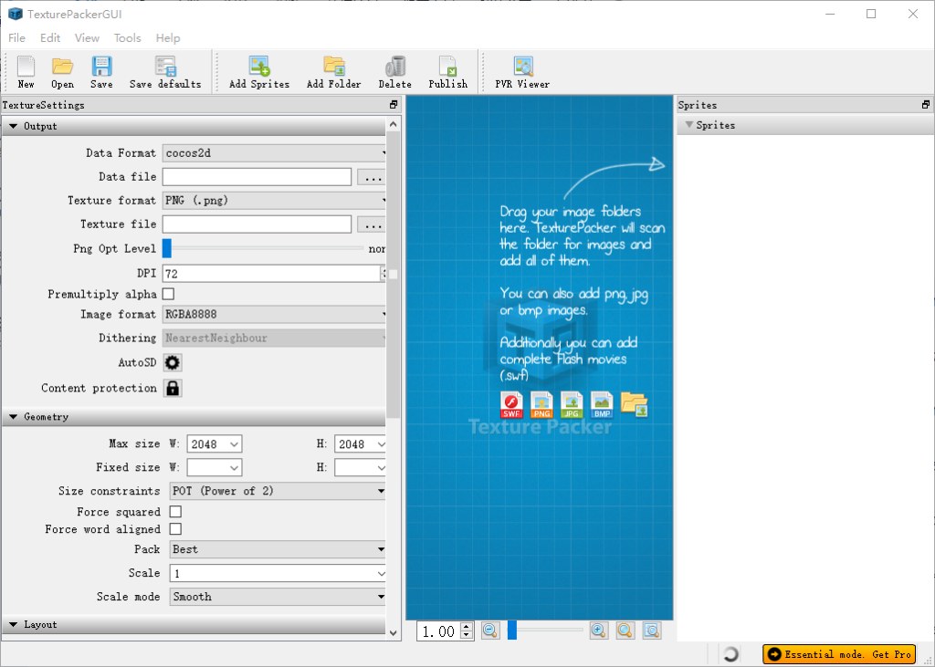Zoom in with the plus magnifier

pos(599,631)
